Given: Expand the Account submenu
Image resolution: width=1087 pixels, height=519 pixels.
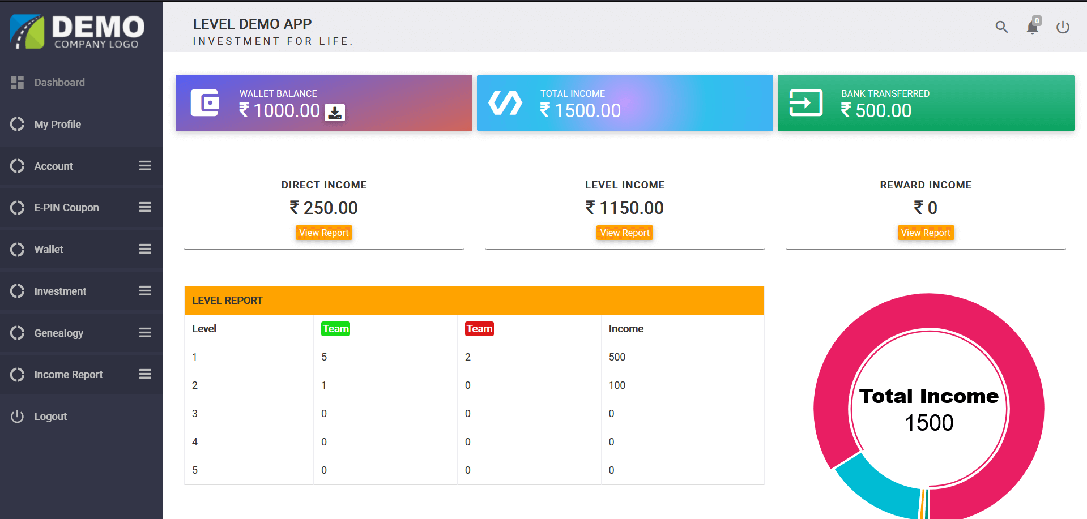Looking at the screenshot, I should [145, 166].
